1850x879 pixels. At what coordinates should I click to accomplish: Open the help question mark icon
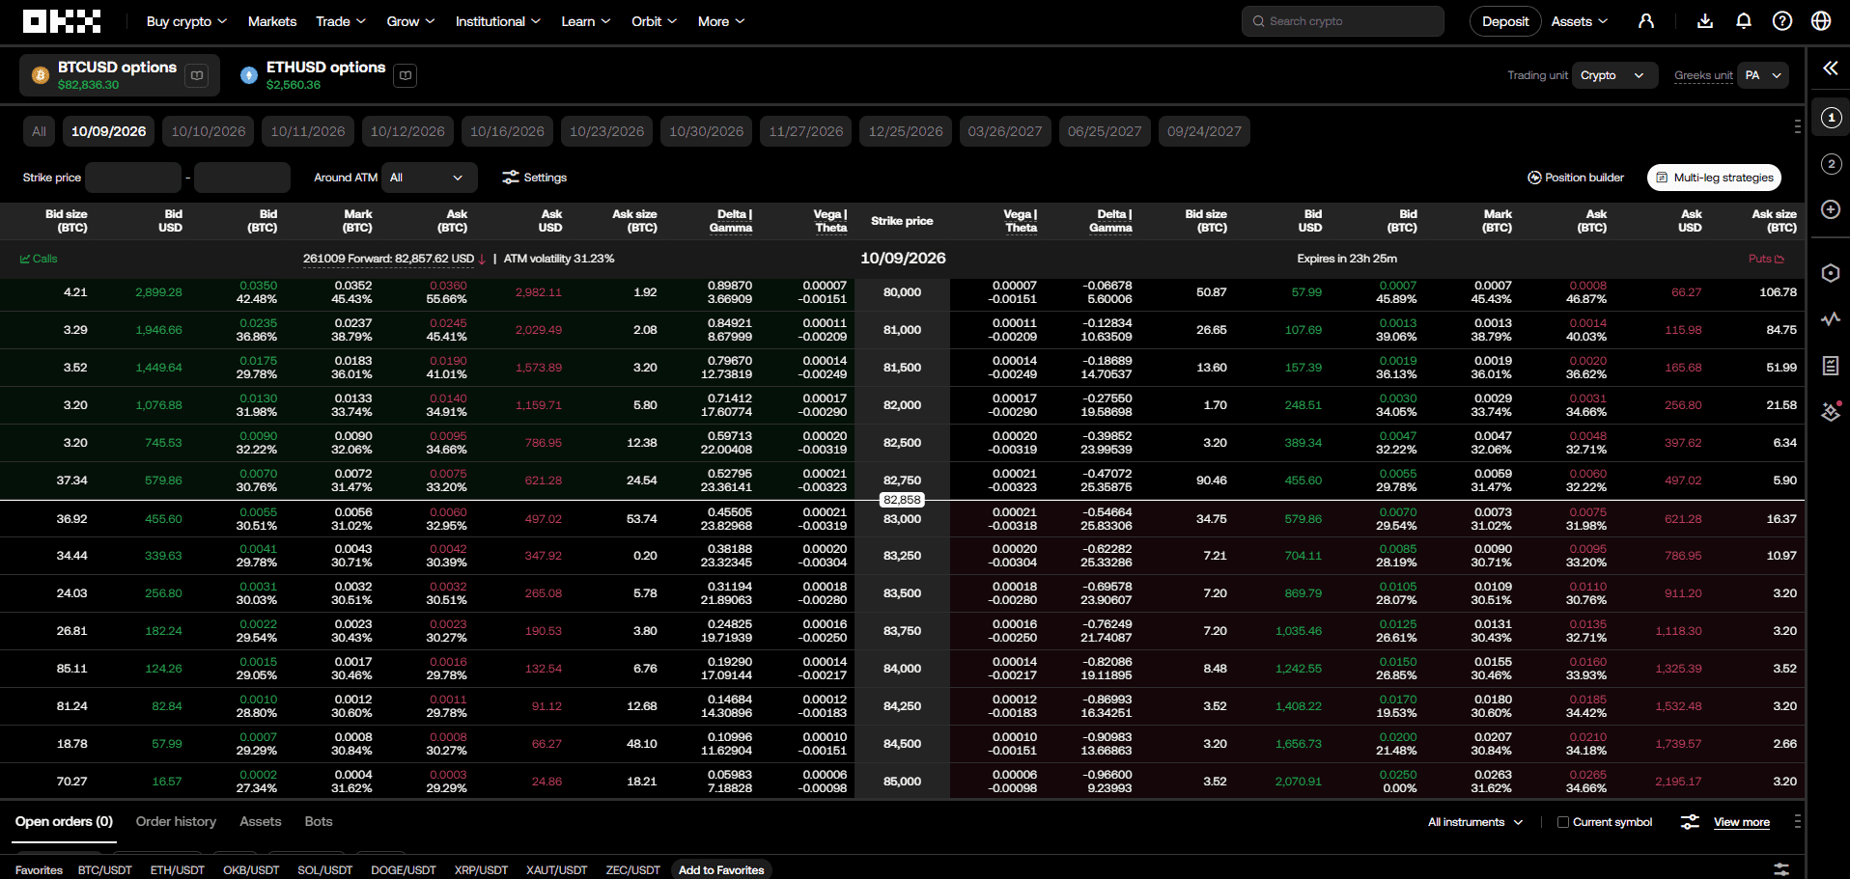click(1782, 21)
